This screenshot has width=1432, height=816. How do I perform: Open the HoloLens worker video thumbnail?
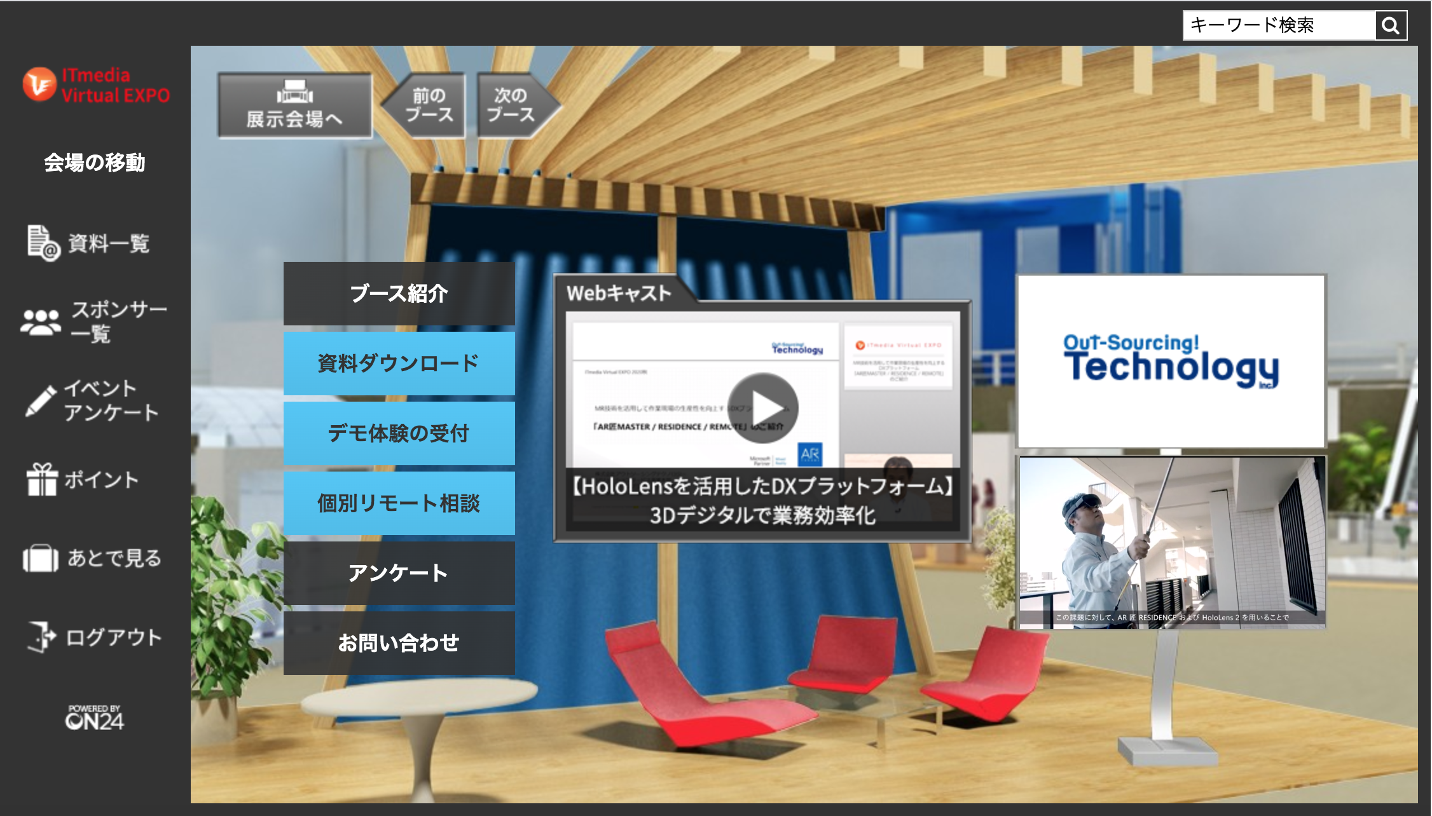click(x=1172, y=543)
